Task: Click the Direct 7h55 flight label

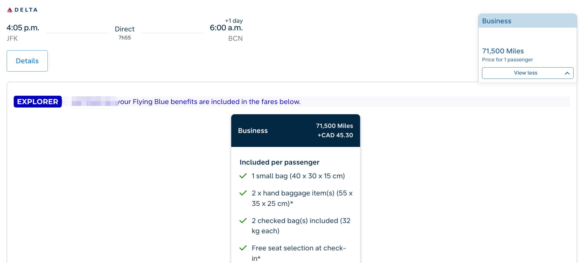Action: coord(125,33)
